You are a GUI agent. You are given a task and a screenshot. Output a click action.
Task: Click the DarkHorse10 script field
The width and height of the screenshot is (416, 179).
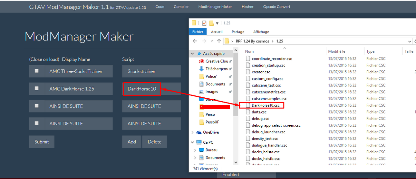152,89
